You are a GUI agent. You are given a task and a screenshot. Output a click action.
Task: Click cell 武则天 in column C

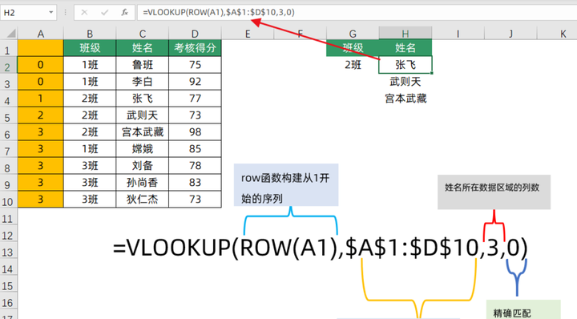coord(143,115)
